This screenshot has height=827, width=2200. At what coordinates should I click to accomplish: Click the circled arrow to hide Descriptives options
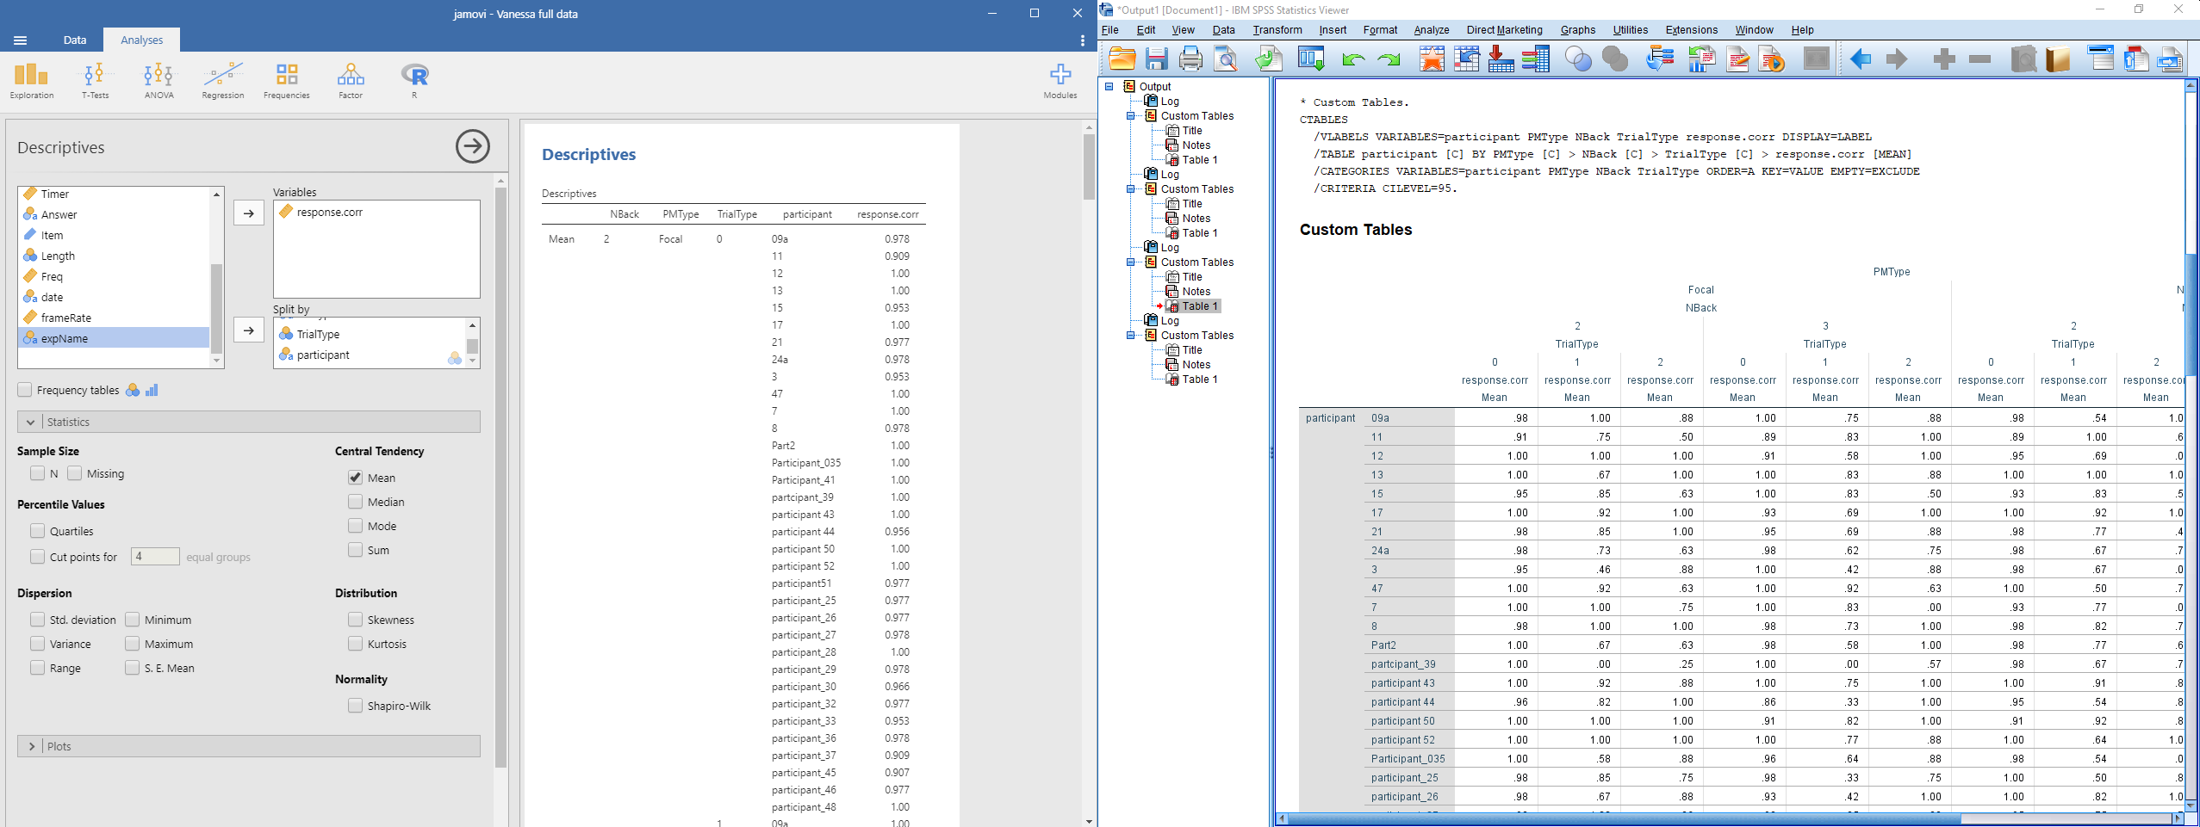[x=473, y=146]
